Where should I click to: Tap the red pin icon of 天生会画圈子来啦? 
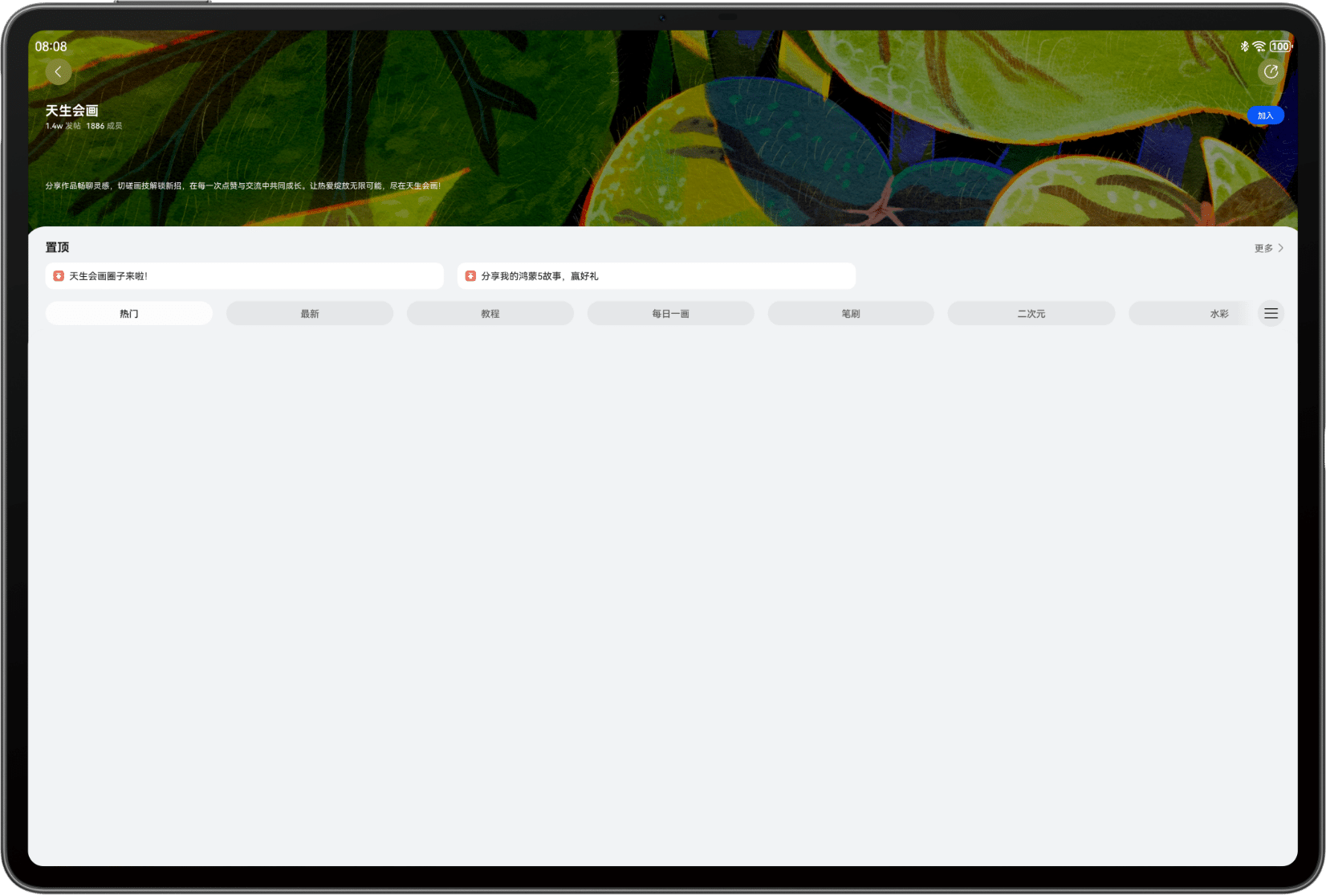(x=59, y=276)
